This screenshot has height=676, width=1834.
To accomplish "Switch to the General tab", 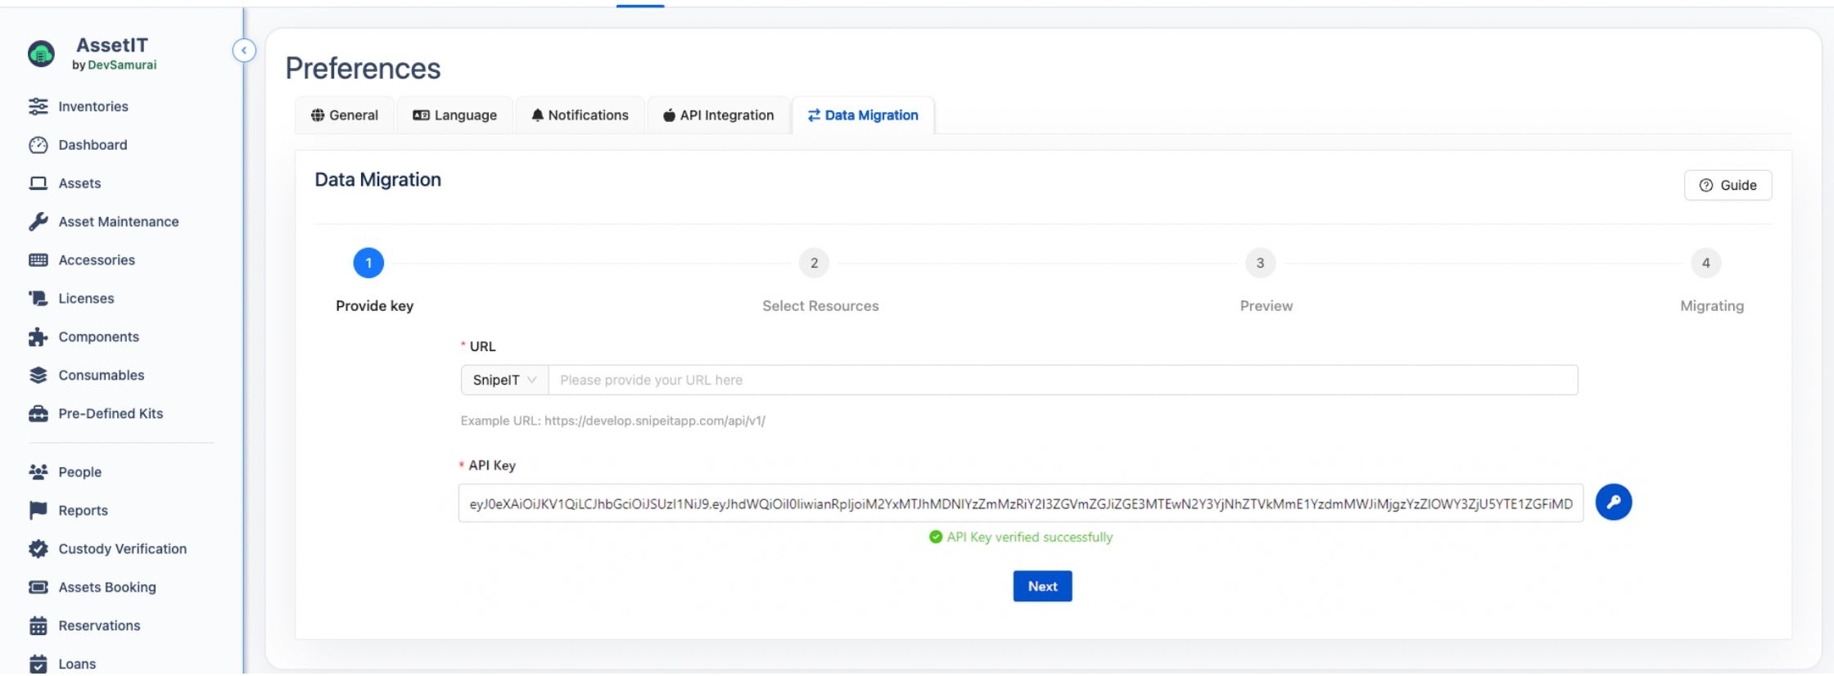I will [345, 115].
